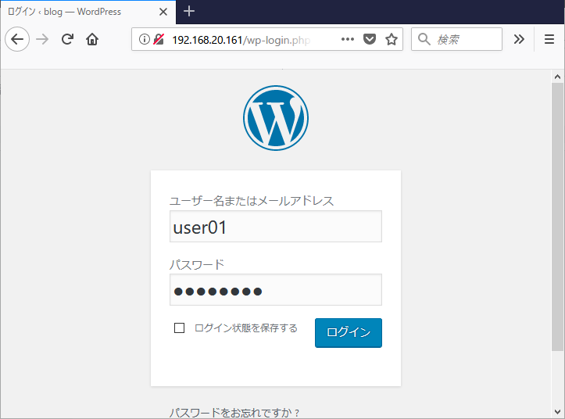Open a new tab with plus button

point(189,12)
